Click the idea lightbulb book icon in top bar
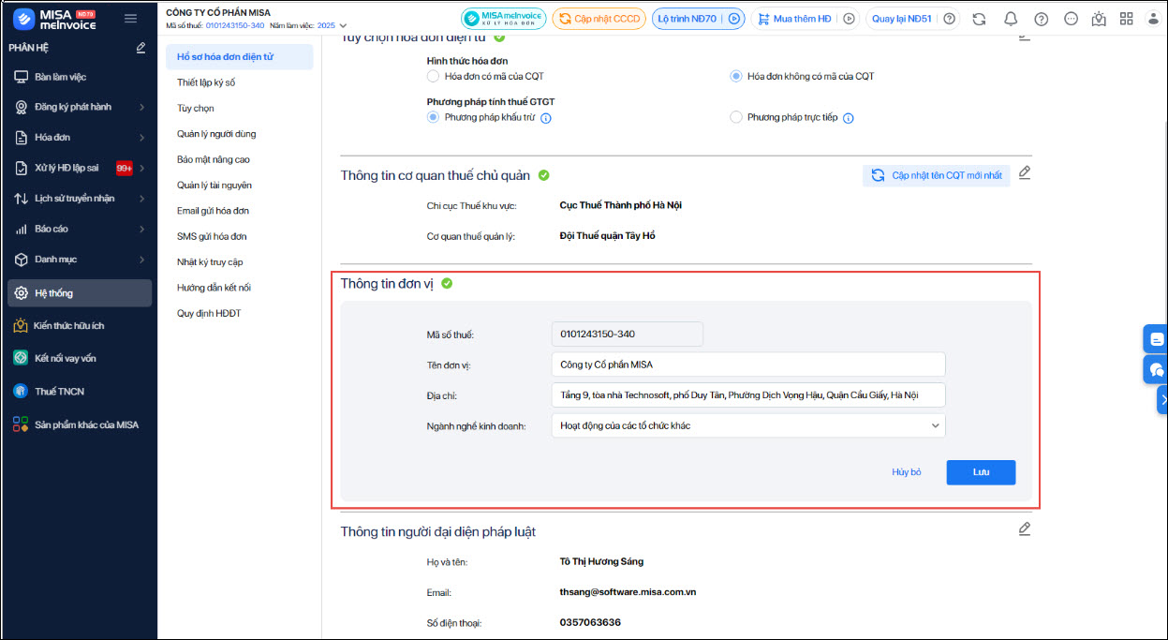This screenshot has width=1168, height=640. pos(1099,19)
